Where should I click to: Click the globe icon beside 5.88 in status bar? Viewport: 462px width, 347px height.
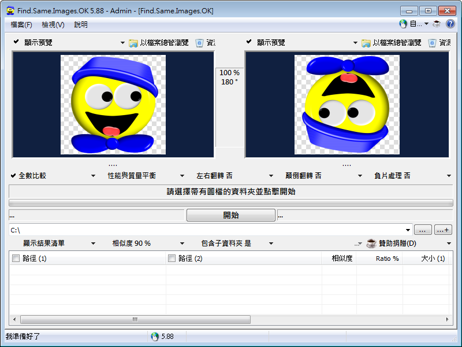pos(154,334)
